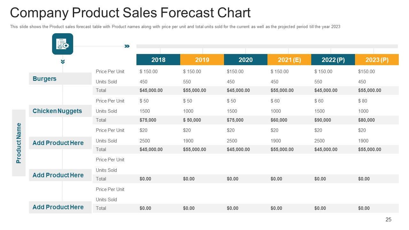Select the vertical Product Name label
The height and width of the screenshot is (230, 409).
[19, 143]
